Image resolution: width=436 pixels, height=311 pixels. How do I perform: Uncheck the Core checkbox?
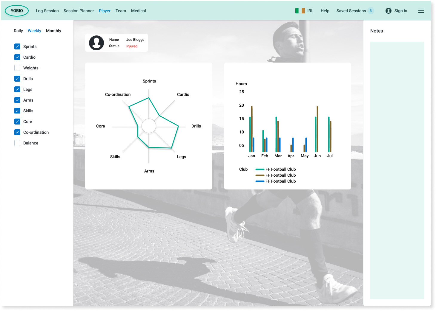[17, 122]
